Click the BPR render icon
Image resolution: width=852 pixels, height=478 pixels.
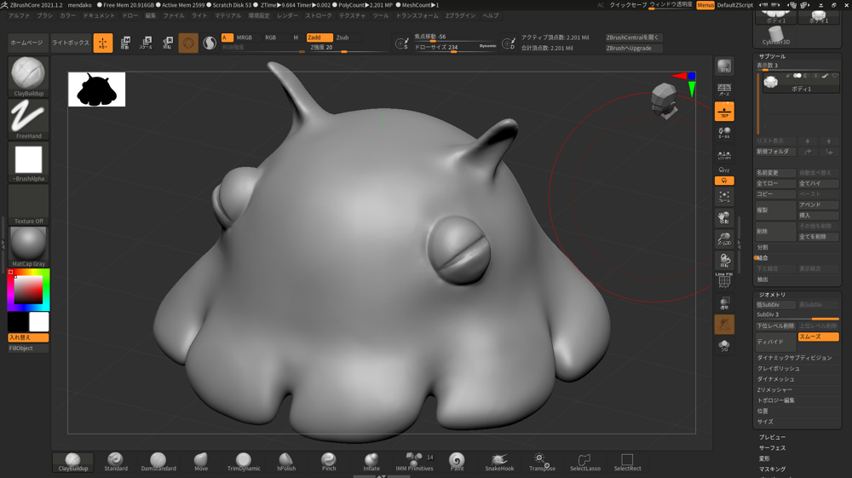coord(724,66)
